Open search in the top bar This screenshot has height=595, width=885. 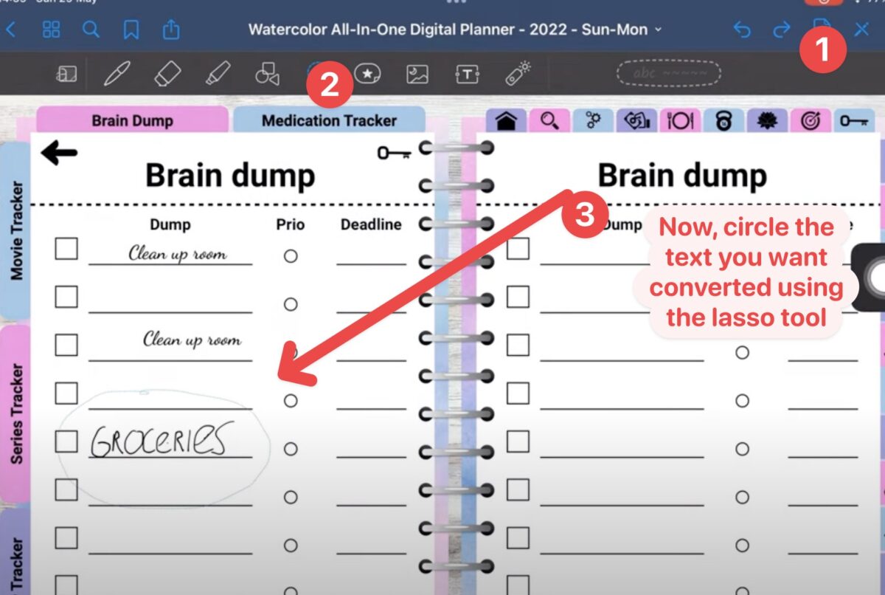point(91,30)
